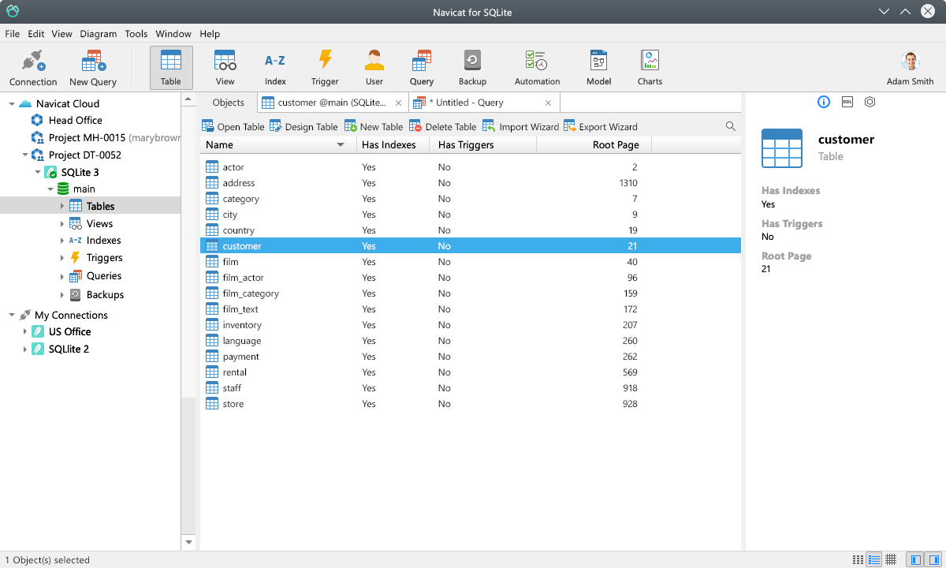Viewport: 946px width, 568px height.
Task: Switch to List view in status bar
Action: coord(858,559)
